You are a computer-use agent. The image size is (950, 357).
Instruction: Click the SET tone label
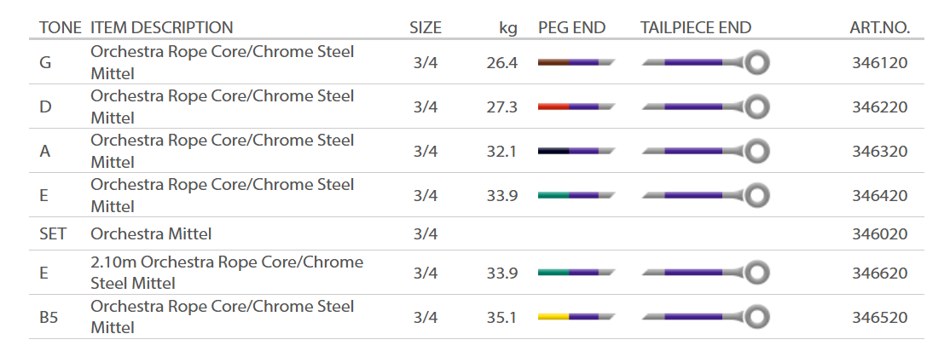(x=53, y=233)
